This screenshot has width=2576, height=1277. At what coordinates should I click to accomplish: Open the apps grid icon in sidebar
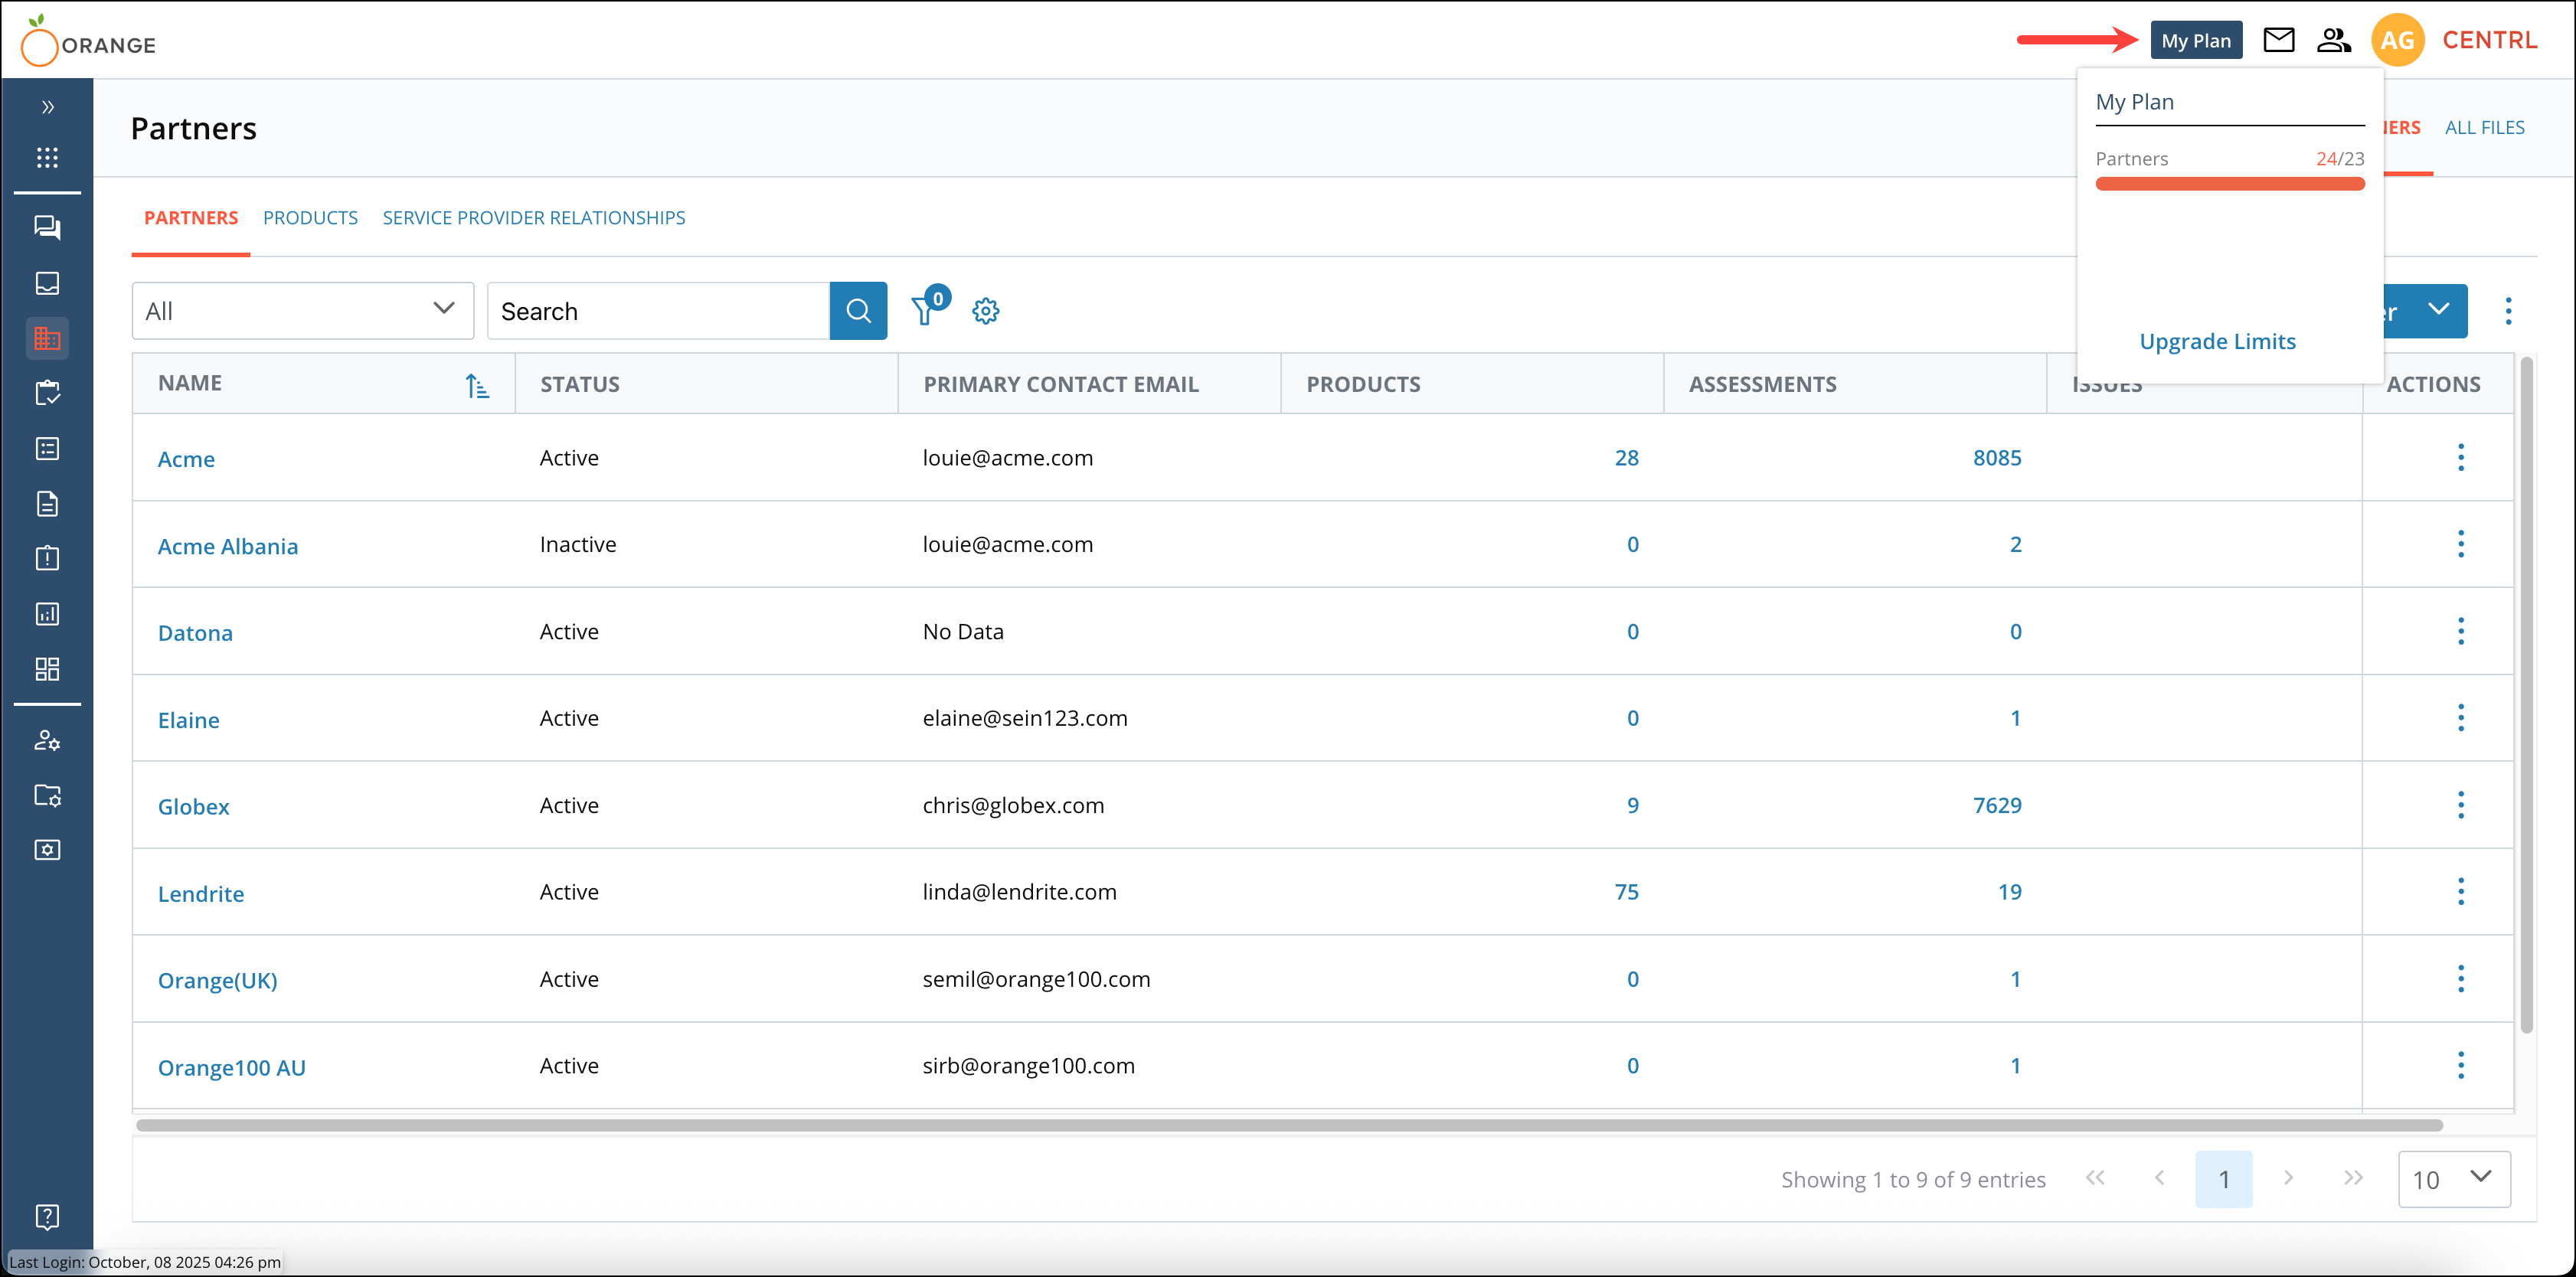click(x=47, y=157)
